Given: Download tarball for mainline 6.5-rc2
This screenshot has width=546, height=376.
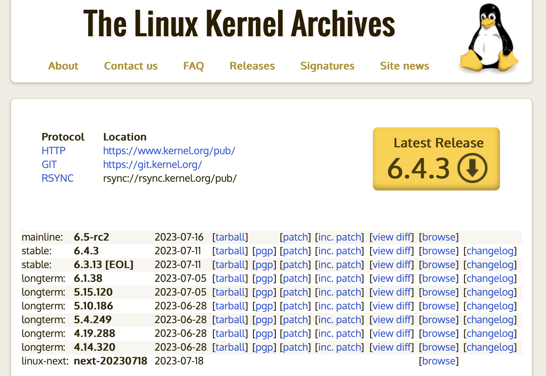Looking at the screenshot, I should tap(230, 237).
